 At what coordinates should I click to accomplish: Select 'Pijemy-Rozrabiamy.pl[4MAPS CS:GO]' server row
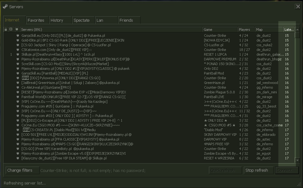[149, 144]
